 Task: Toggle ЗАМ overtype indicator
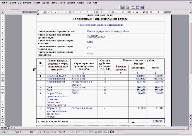[x=92, y=132]
